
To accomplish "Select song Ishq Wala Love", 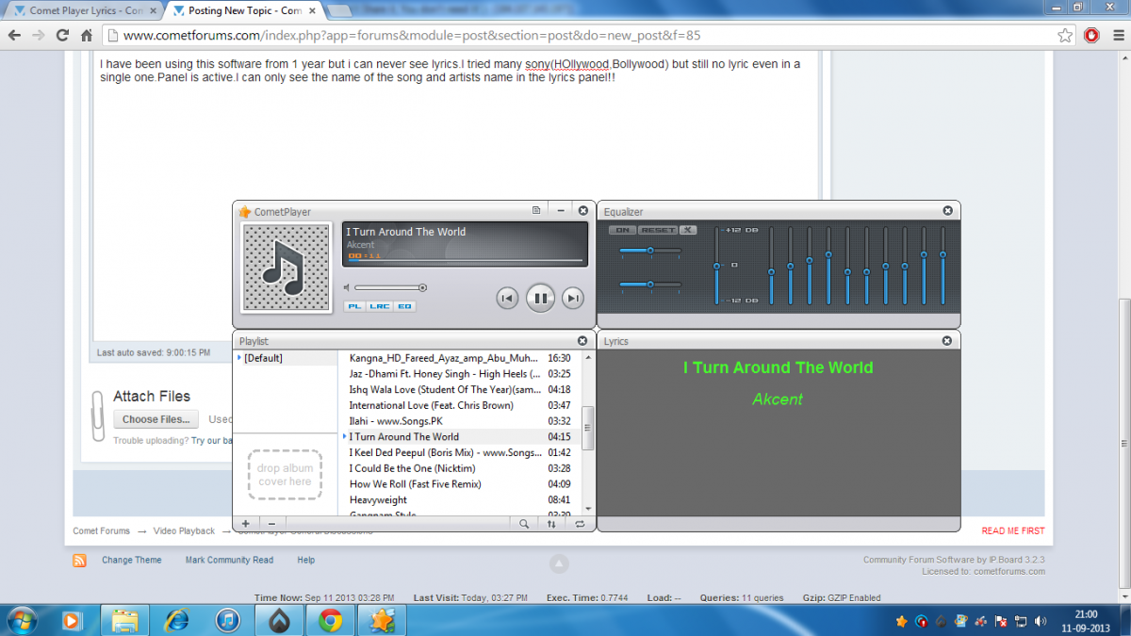I will [x=460, y=389].
